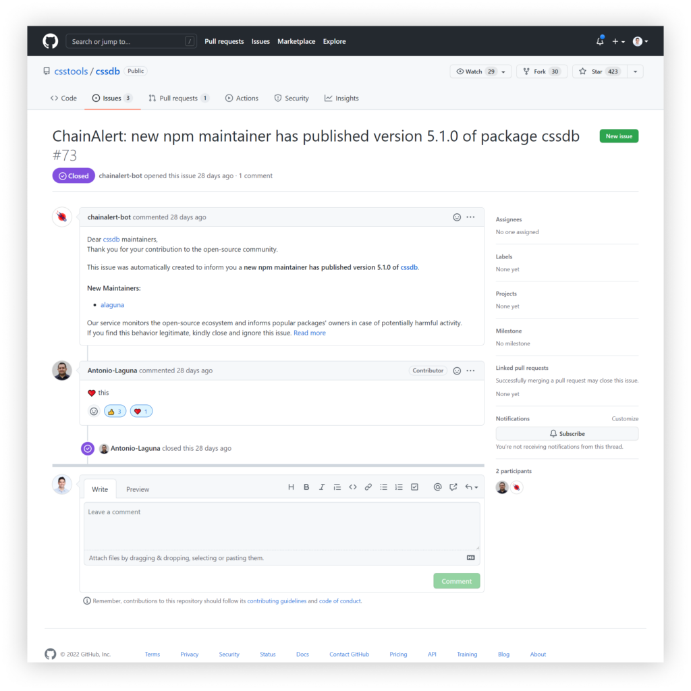The image size is (691, 691).
Task: Mention a user with the @ icon
Action: (437, 487)
